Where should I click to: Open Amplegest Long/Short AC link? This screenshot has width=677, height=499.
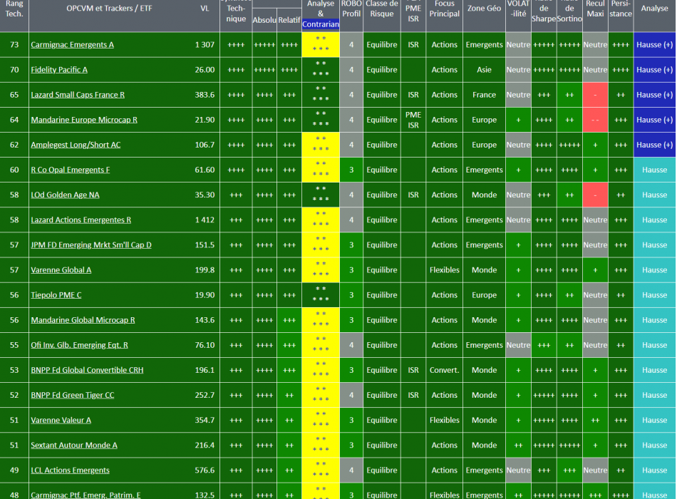click(x=76, y=145)
